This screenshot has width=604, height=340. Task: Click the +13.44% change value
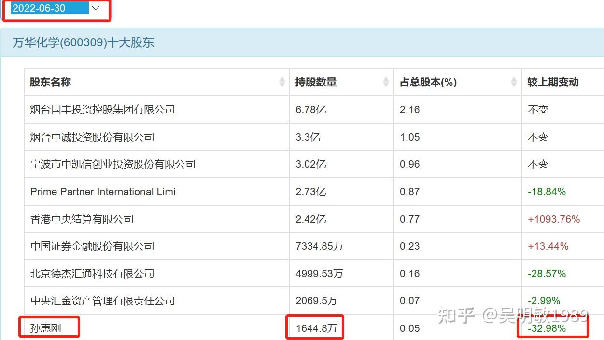(548, 246)
